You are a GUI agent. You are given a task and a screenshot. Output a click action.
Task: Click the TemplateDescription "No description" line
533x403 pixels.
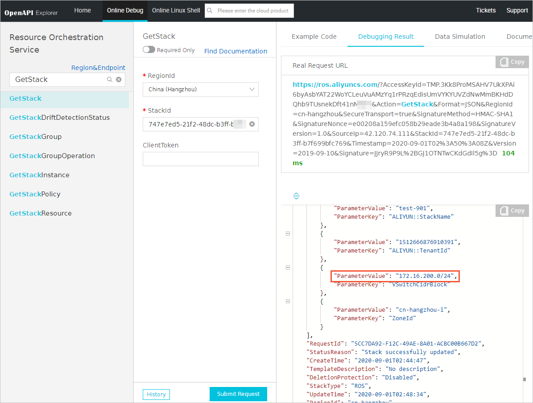pyautogui.click(x=375, y=369)
